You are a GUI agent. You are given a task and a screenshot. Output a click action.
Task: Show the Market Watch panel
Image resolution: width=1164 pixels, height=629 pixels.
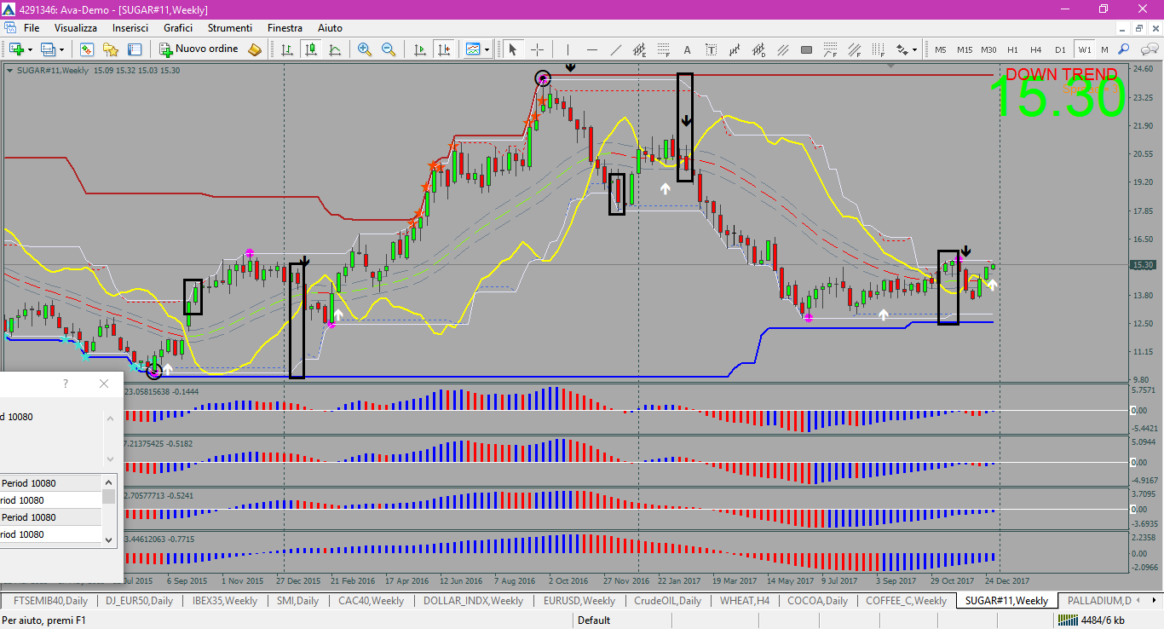86,49
